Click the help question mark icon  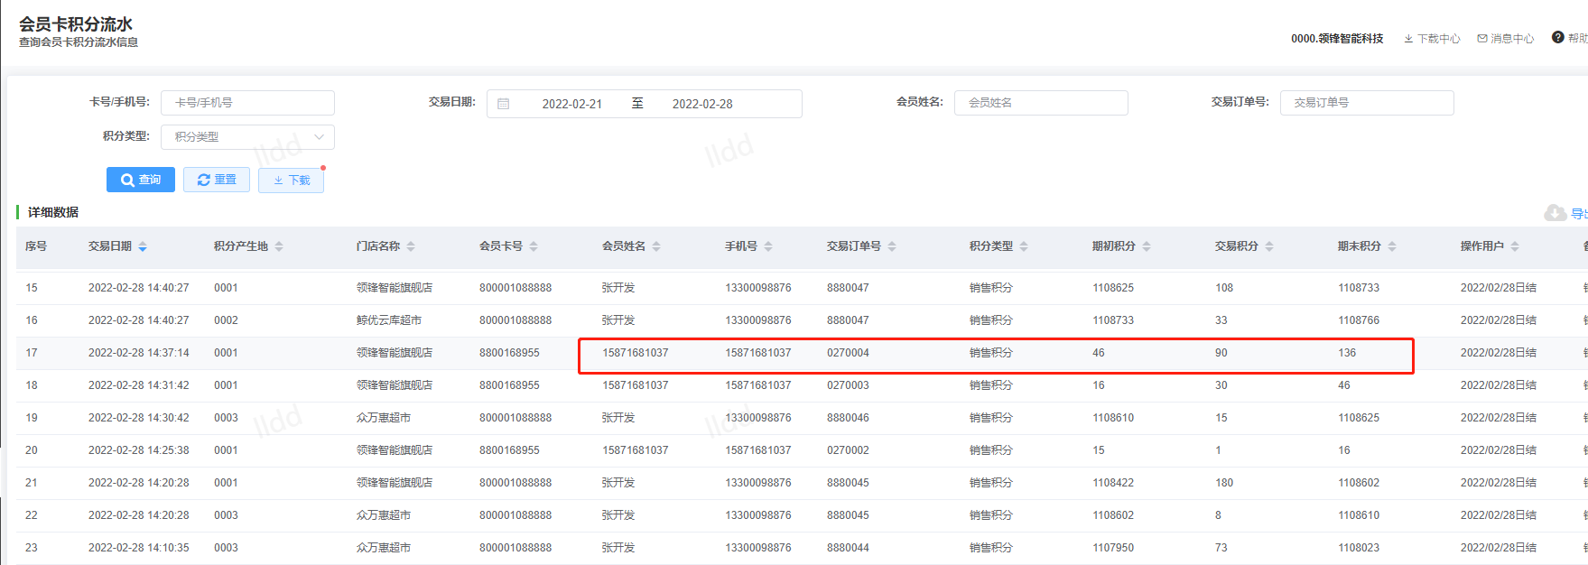pos(1557,38)
